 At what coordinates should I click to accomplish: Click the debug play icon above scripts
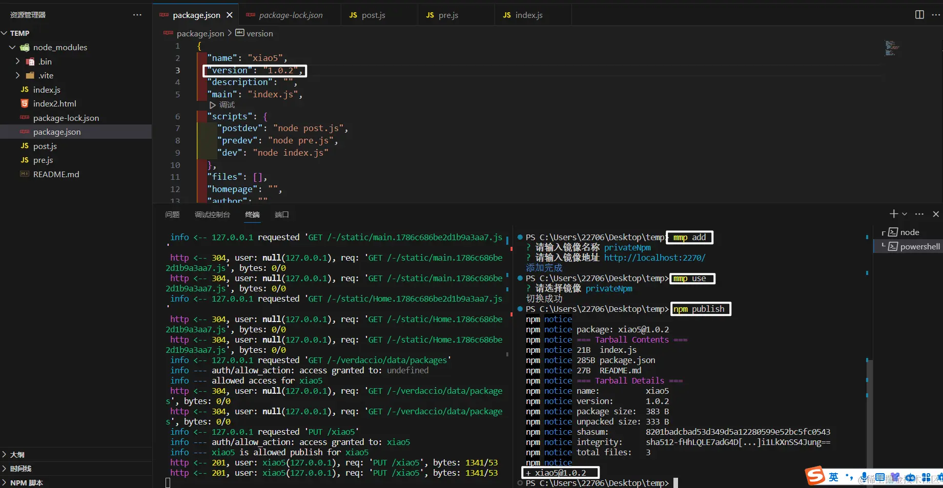[213, 105]
